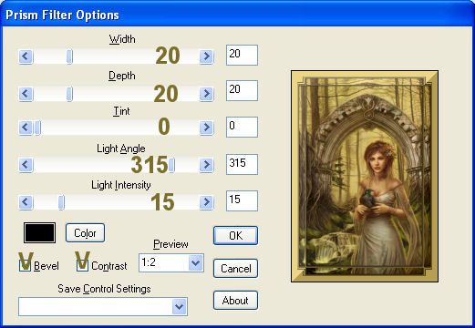Increase Depth with right arrow
Screen dimensions: 475x328
coord(206,94)
